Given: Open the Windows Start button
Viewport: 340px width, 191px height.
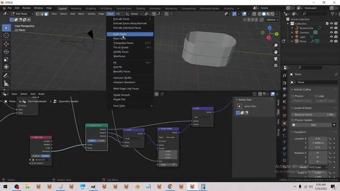Looking at the screenshot, I should pos(5,187).
